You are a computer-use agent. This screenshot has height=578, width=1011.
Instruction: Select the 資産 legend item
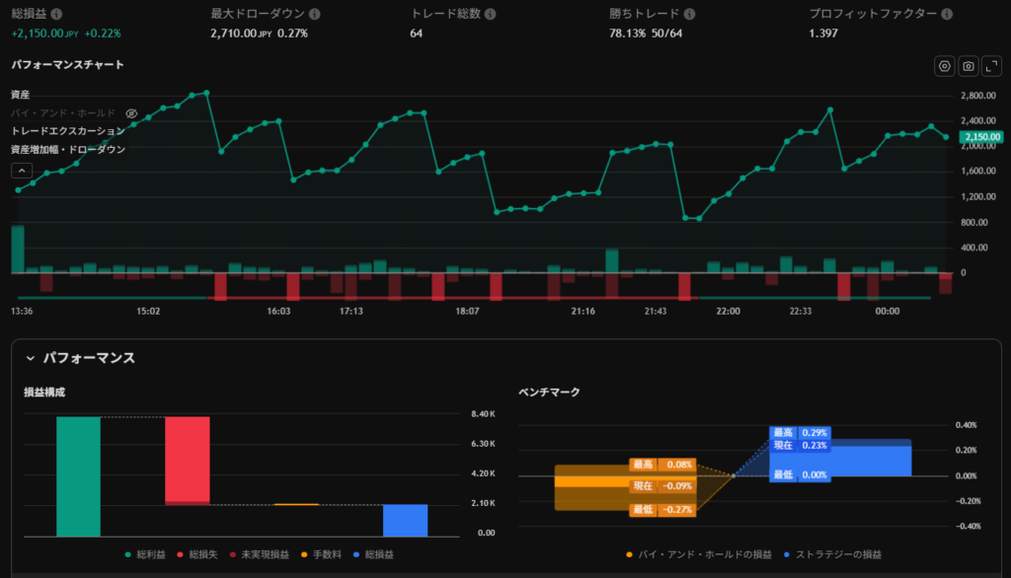point(21,95)
